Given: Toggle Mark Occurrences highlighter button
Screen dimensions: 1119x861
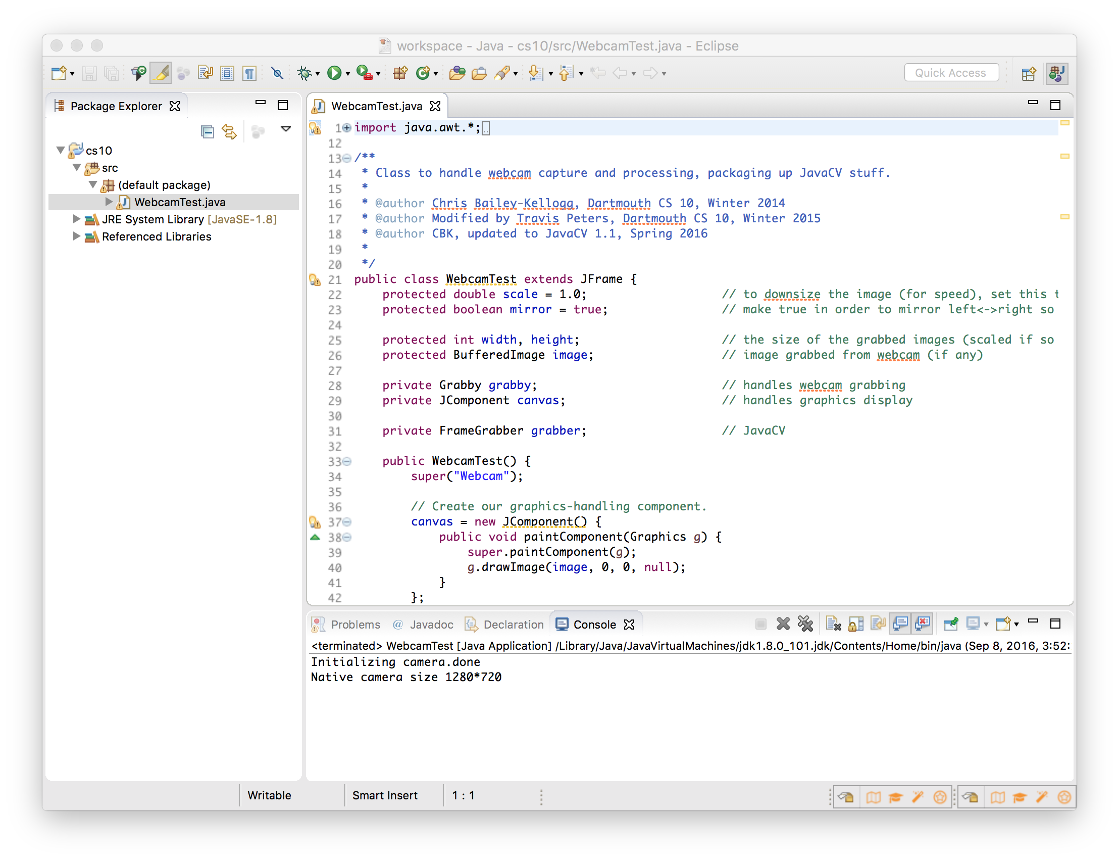Looking at the screenshot, I should (161, 73).
